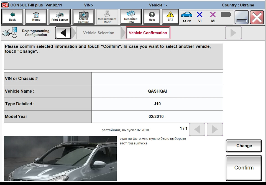Viewport: 266px width, 185px height.
Task: Click the CONSULT-III plus logo icon
Action: pos(5,5)
